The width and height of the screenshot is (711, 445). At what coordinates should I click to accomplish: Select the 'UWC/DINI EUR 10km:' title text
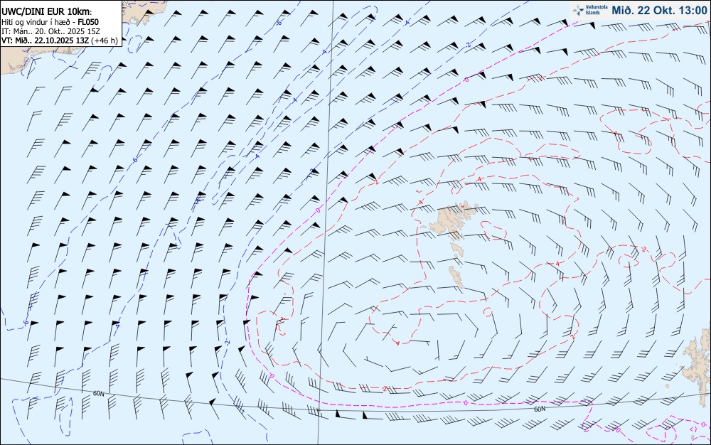[x=47, y=12]
